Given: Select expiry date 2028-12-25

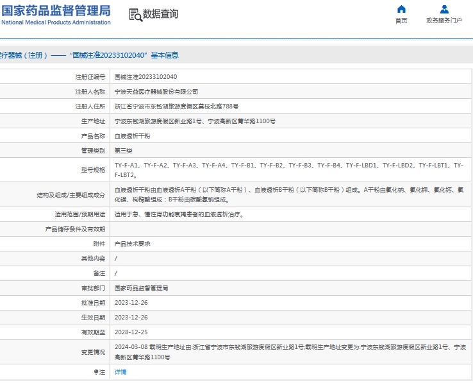Looking at the screenshot, I should tap(131, 332).
